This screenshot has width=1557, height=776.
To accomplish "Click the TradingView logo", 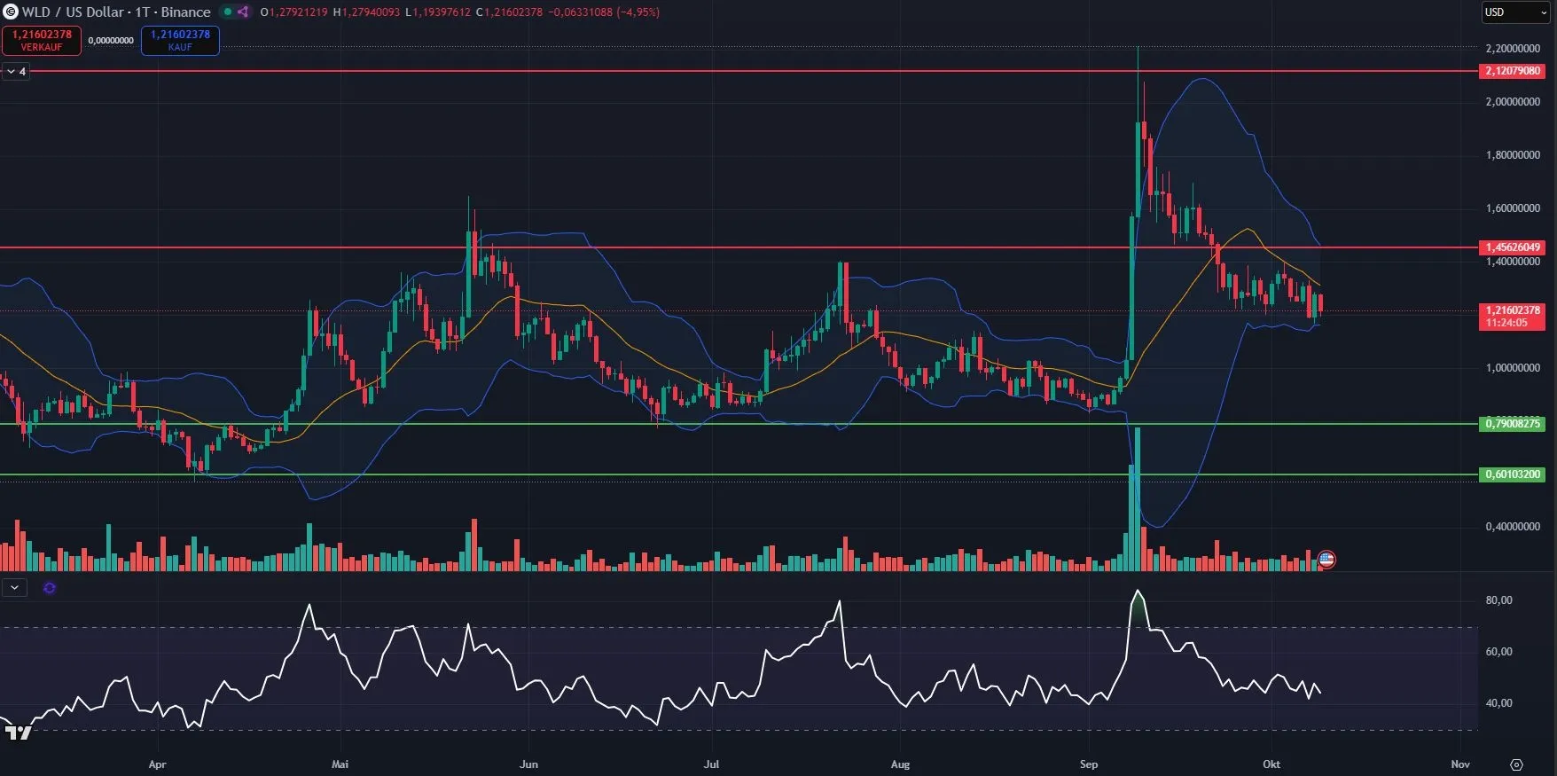I will pos(18,733).
